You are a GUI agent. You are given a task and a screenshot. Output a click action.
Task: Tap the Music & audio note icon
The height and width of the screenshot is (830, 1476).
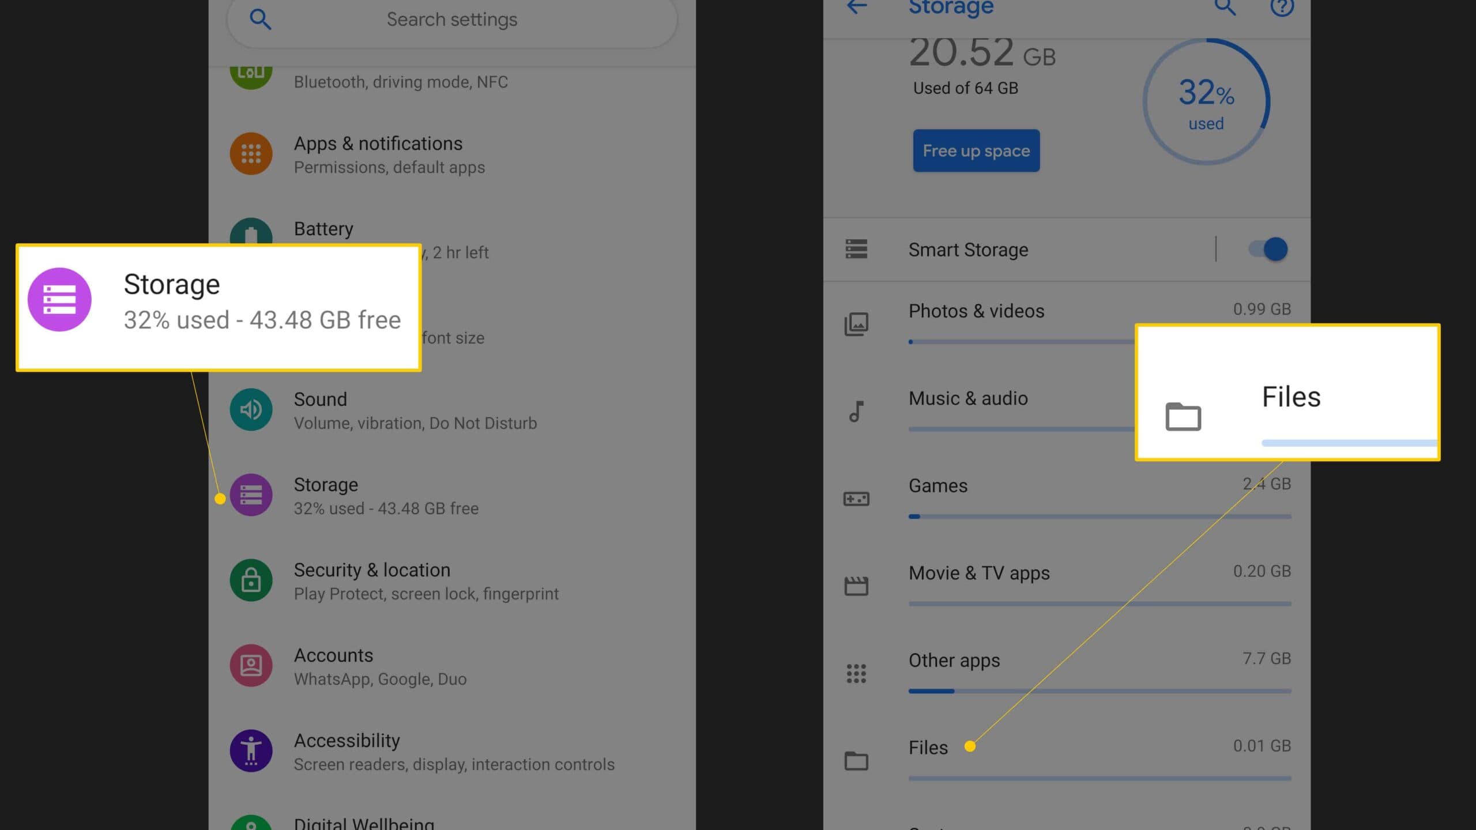[x=856, y=412]
